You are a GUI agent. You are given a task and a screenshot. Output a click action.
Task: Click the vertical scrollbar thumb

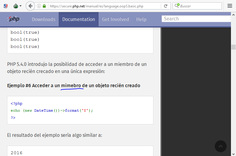click(233, 47)
